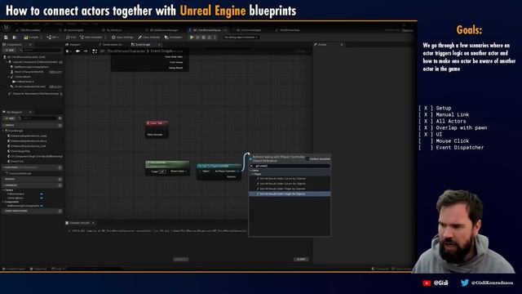Open Class Settings from the toolbar
522x294 pixels.
tap(122, 38)
